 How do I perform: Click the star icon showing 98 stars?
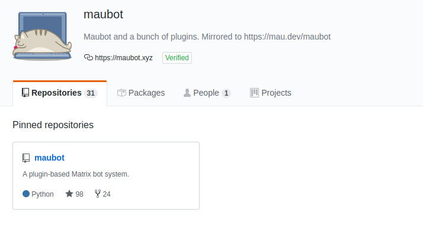[69, 194]
